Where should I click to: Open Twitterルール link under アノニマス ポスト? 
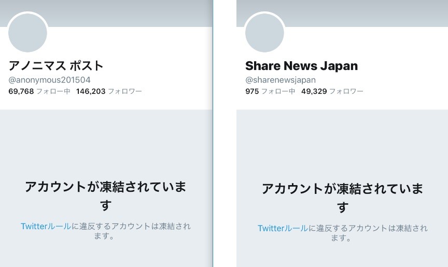click(x=46, y=227)
